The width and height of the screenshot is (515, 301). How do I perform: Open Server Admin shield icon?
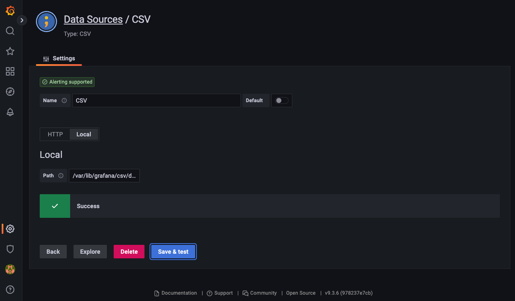pos(10,249)
